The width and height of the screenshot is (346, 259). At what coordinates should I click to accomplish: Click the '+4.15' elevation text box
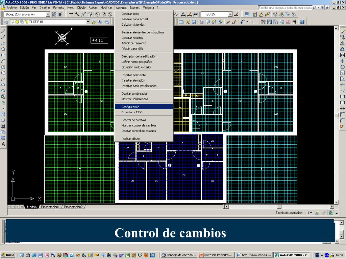tap(99, 40)
